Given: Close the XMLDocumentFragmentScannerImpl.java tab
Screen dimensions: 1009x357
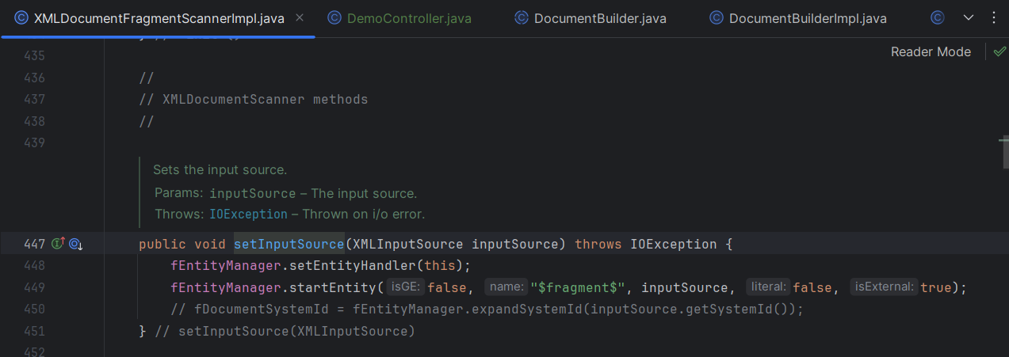Looking at the screenshot, I should 300,17.
